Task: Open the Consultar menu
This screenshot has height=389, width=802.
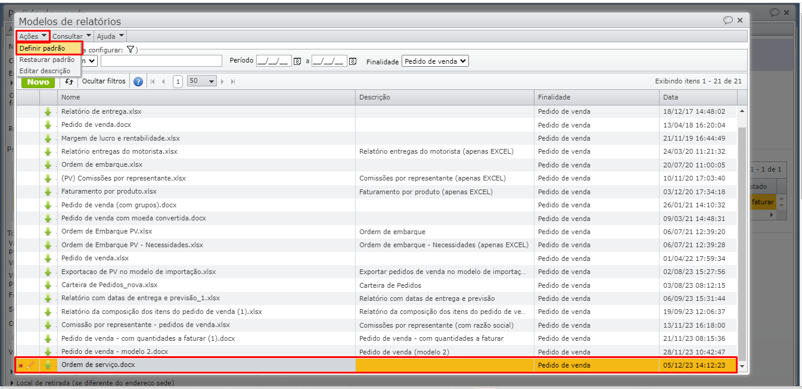Action: point(72,36)
